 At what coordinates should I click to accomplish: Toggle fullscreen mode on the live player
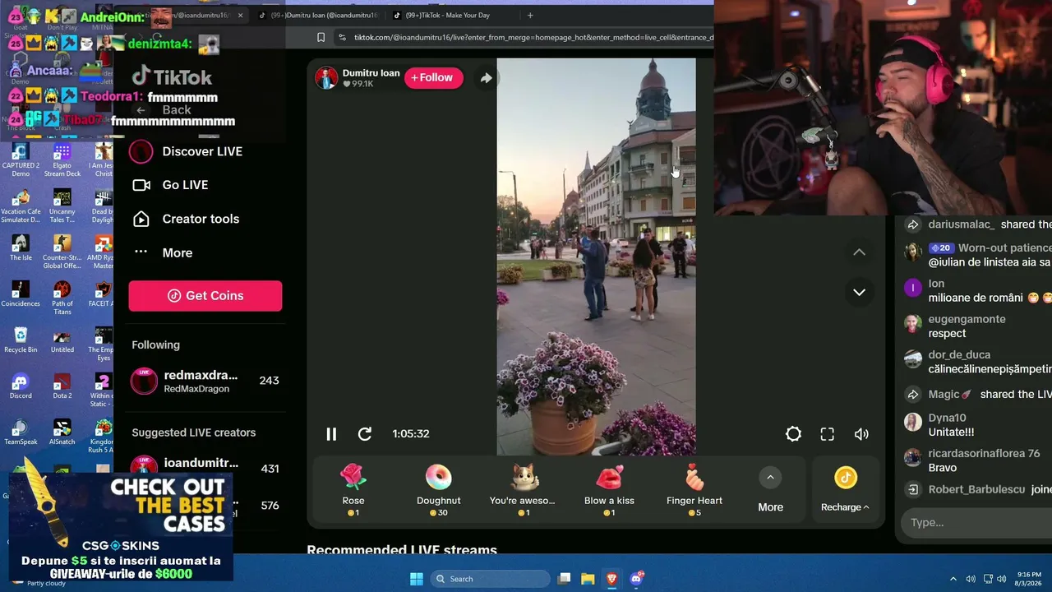[x=828, y=434]
